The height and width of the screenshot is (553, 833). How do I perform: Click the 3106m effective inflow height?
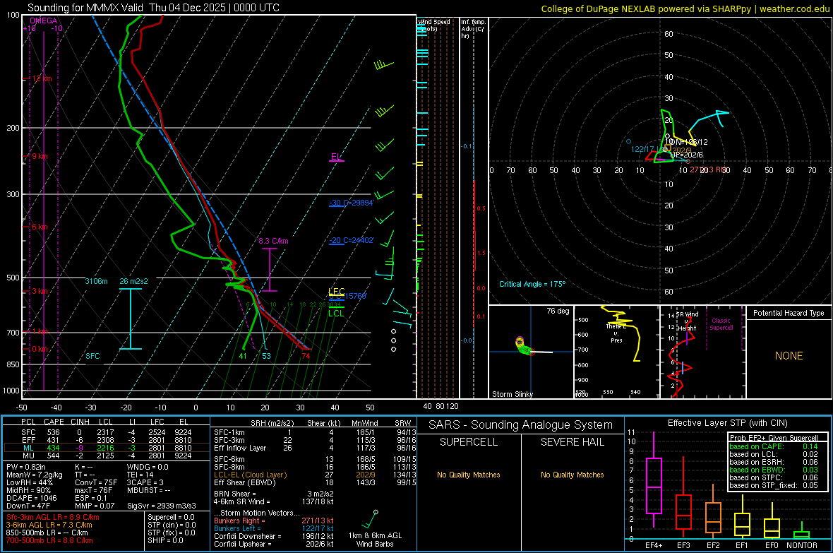point(96,281)
